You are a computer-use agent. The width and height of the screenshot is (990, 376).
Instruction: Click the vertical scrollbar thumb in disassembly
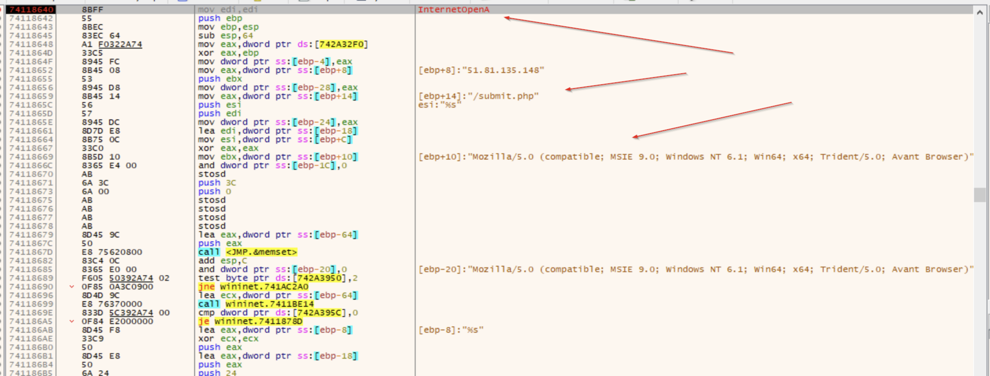(980, 195)
